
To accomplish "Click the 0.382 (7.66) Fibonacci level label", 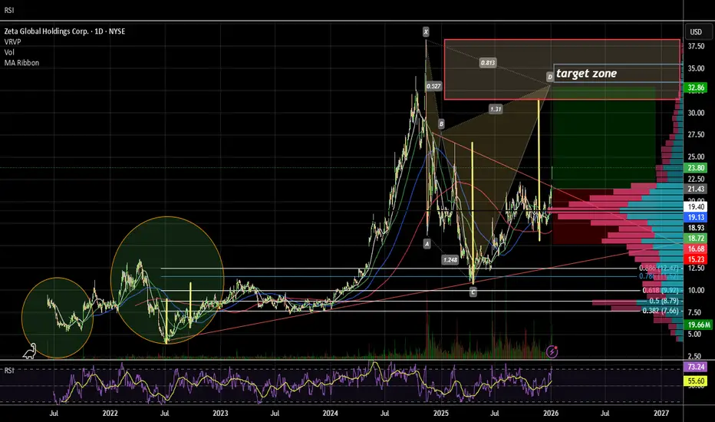I will tap(661, 311).
